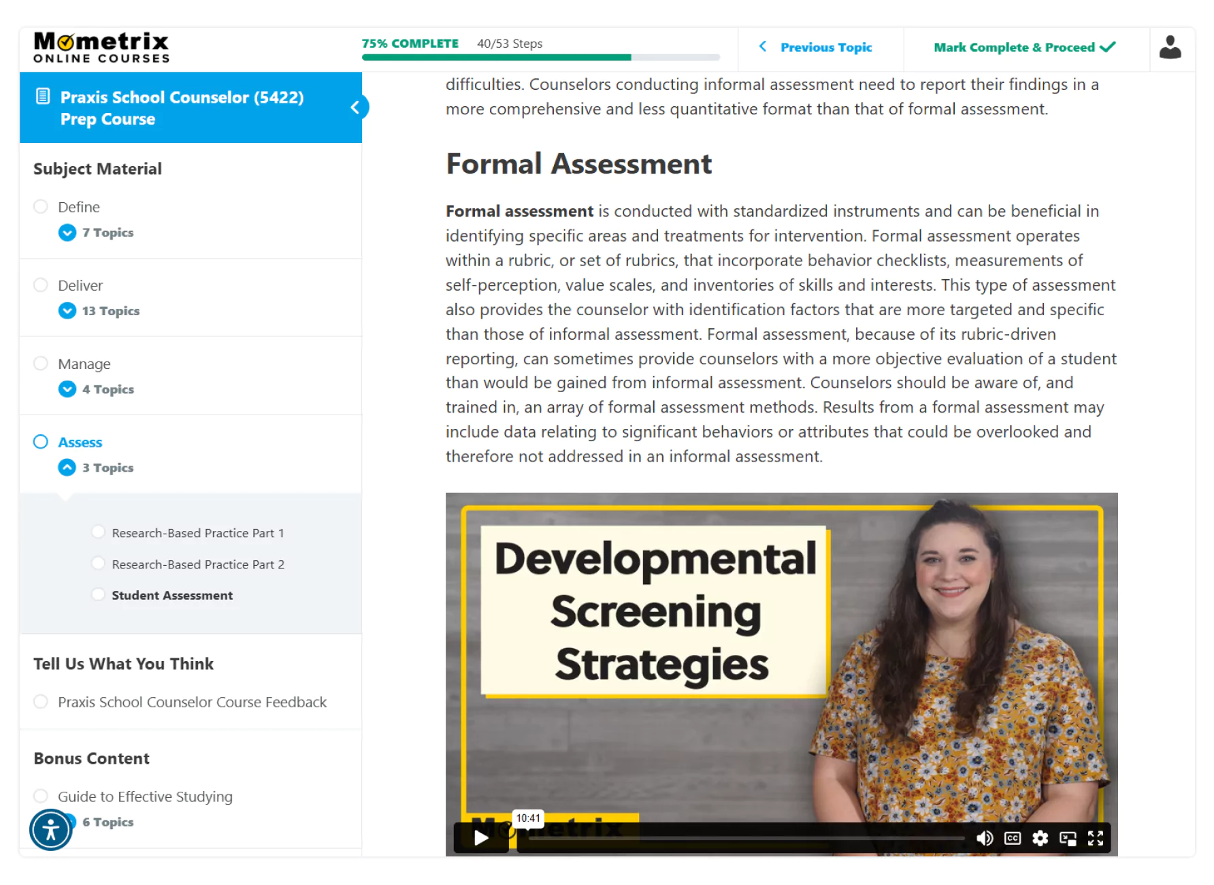Toggle the Deliver section completion circle

pyautogui.click(x=41, y=285)
